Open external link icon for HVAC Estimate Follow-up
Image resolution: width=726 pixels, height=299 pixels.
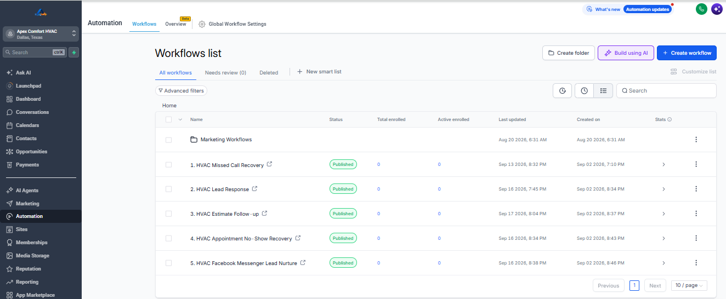pos(264,214)
